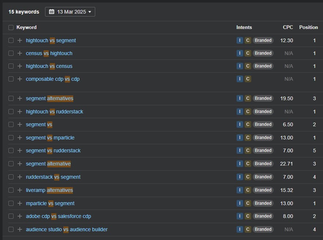
Task: Open the 13 Mar 2025 date dropdown
Action: coord(70,12)
